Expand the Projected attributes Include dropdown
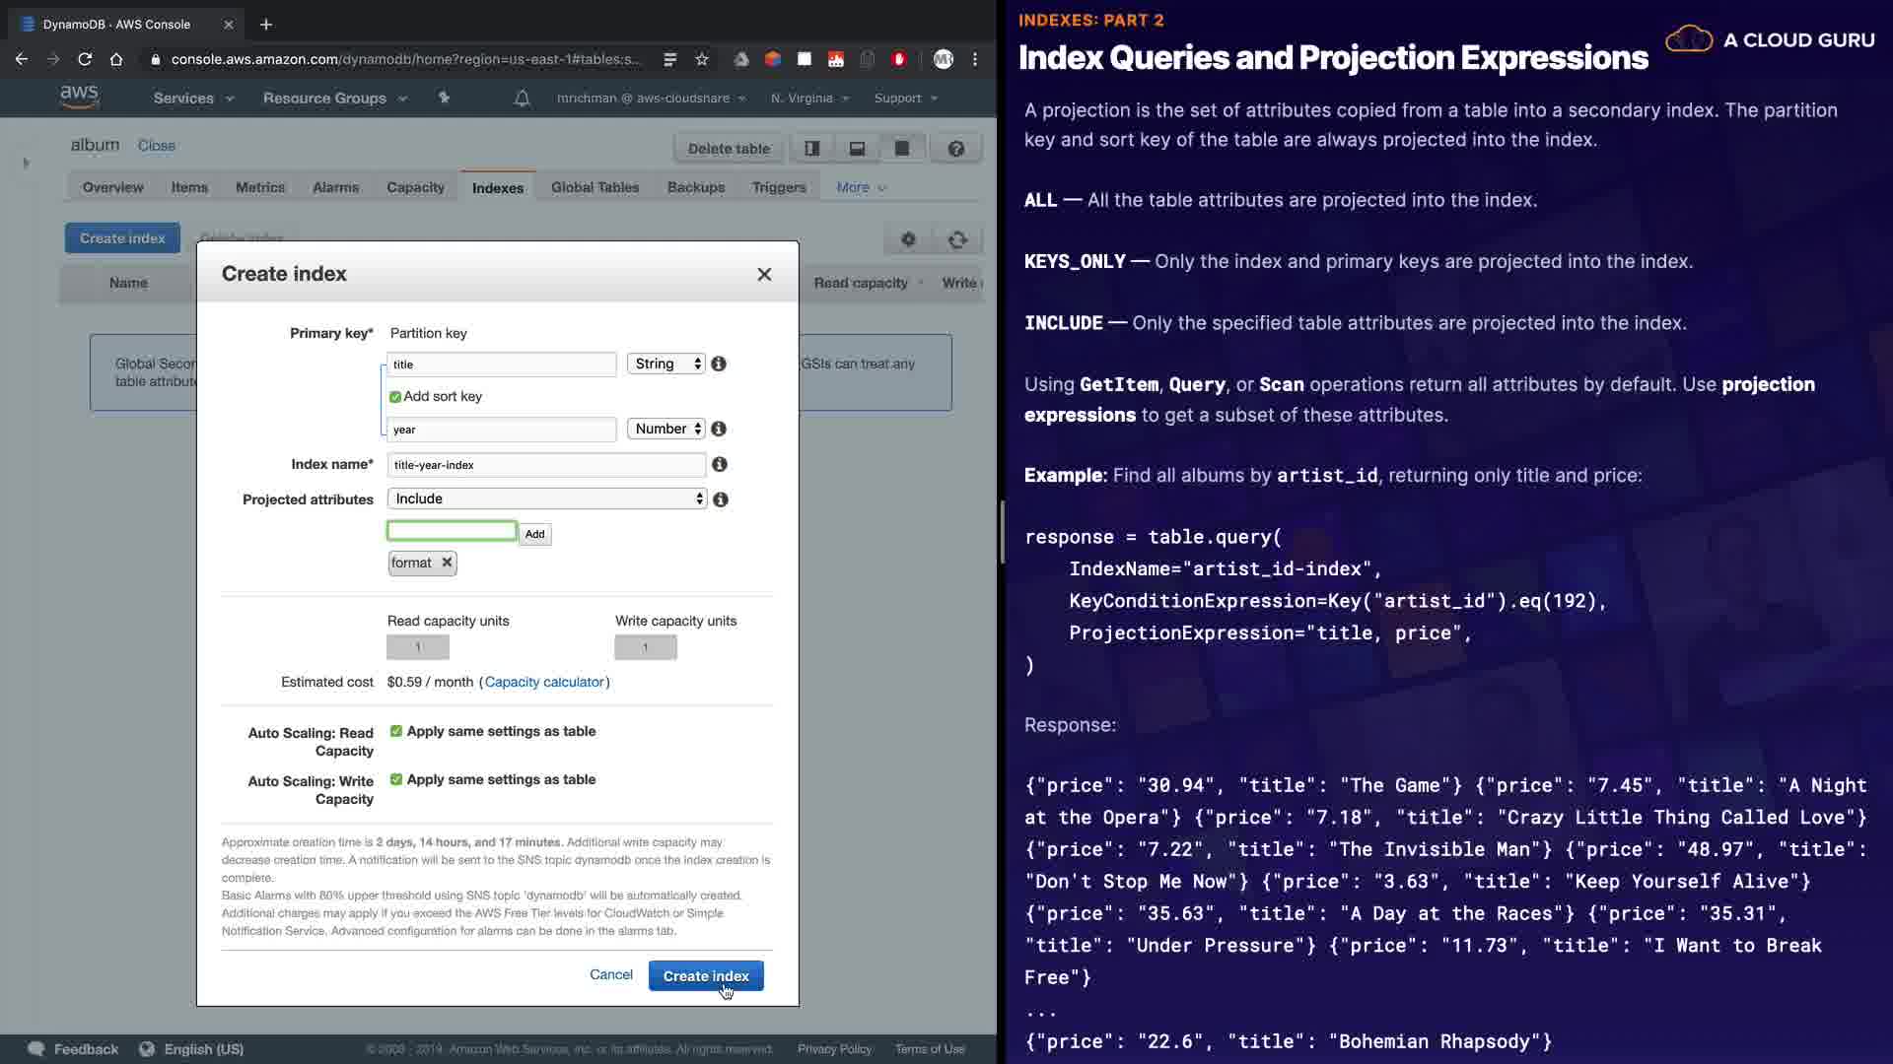This screenshot has height=1064, width=1893. (547, 499)
